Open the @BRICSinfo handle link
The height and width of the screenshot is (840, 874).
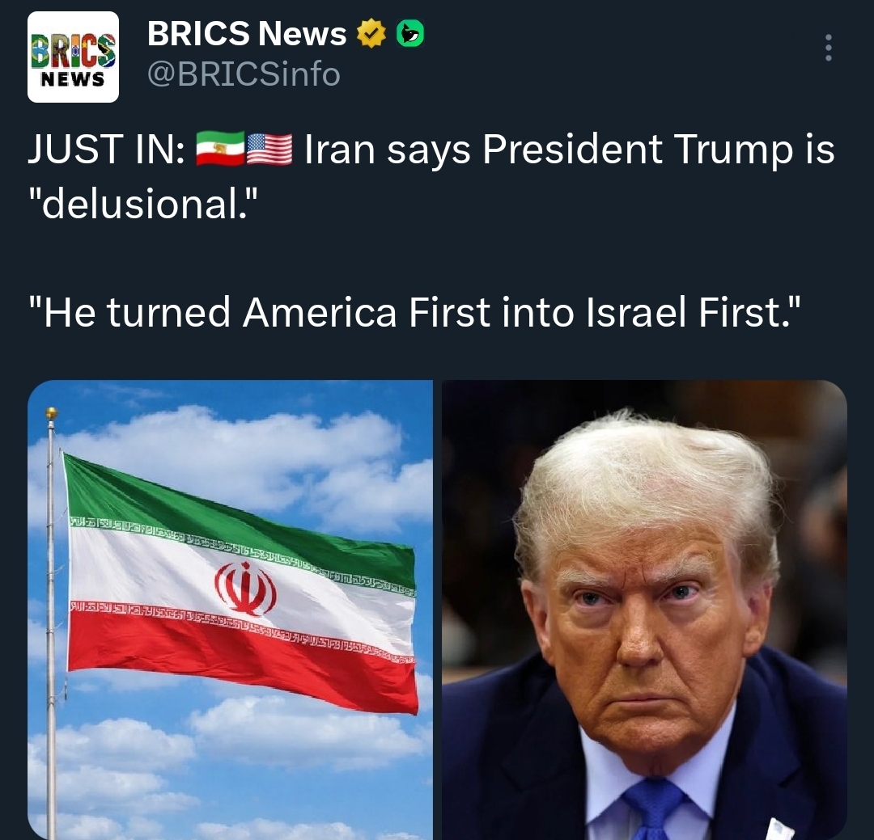point(244,74)
